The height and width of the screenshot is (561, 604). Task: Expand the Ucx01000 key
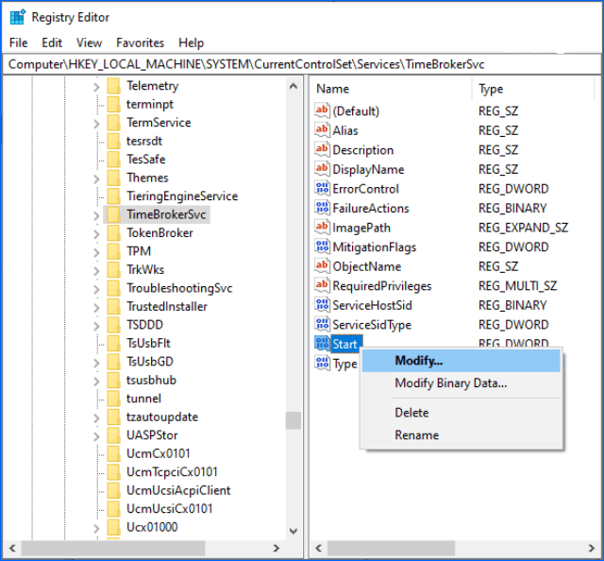(96, 528)
